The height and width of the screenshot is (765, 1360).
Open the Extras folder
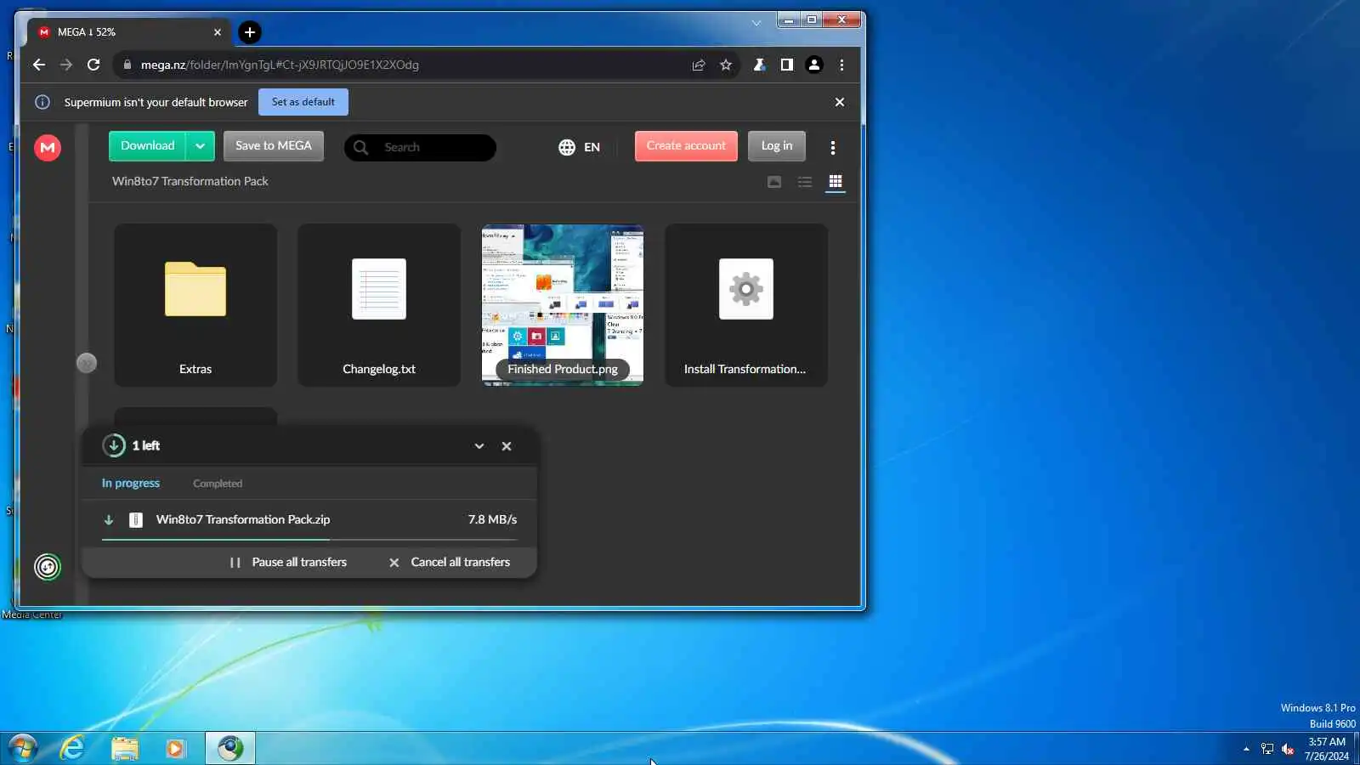195,305
